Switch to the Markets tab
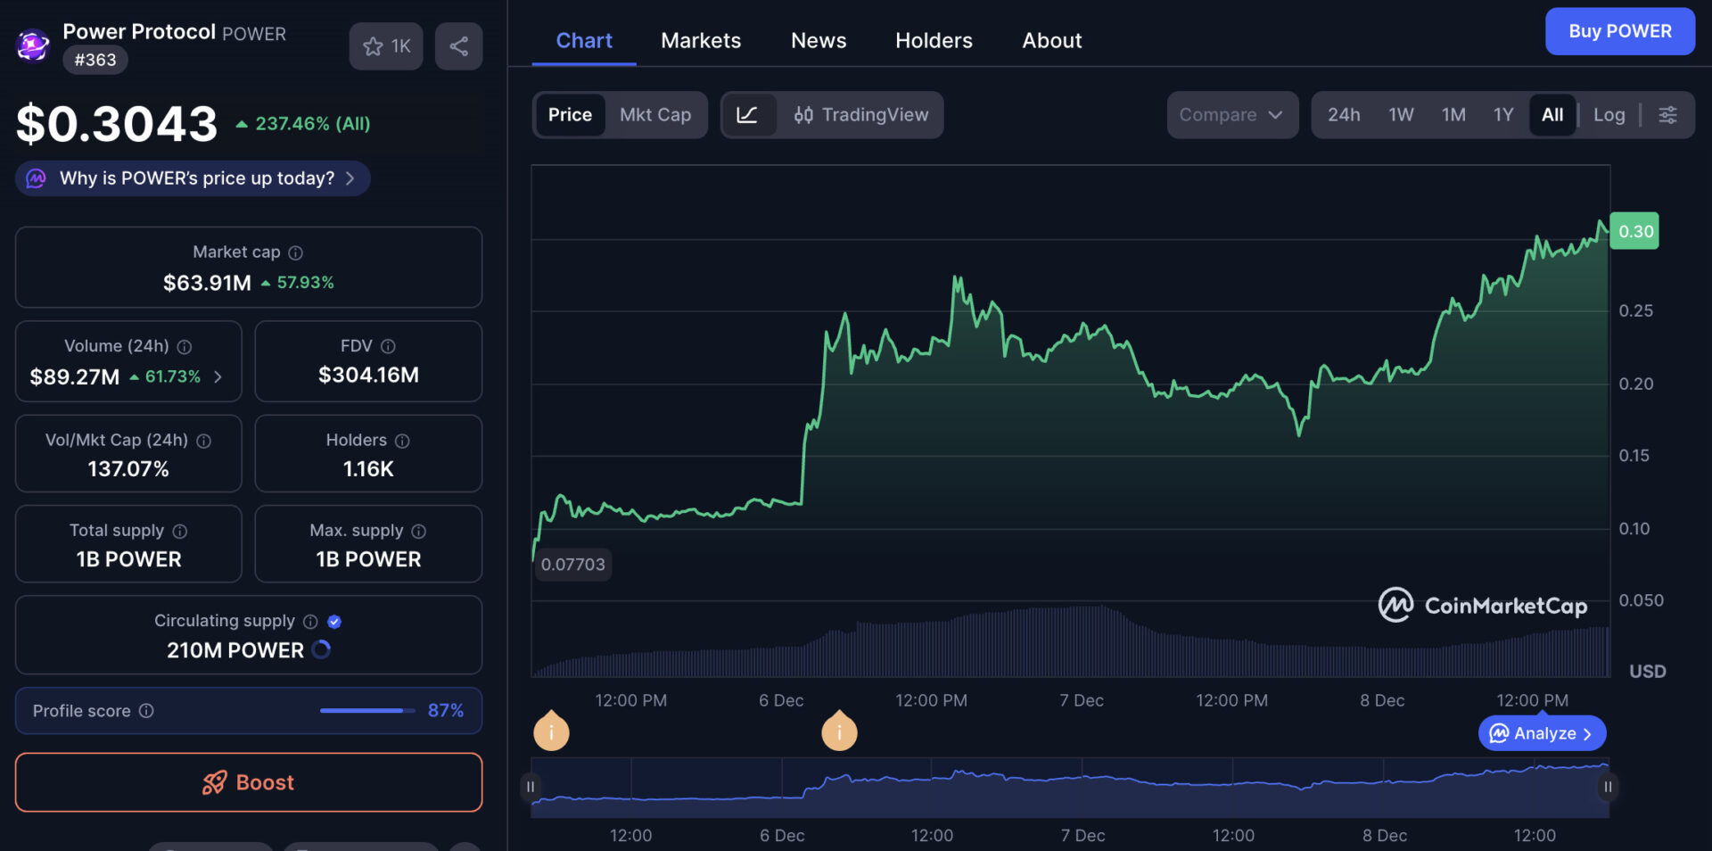 tap(700, 41)
